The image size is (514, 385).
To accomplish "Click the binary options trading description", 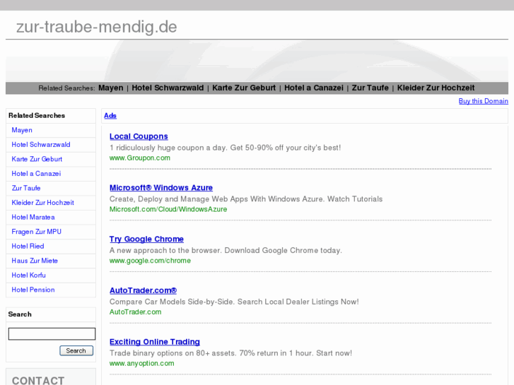I will (230, 353).
